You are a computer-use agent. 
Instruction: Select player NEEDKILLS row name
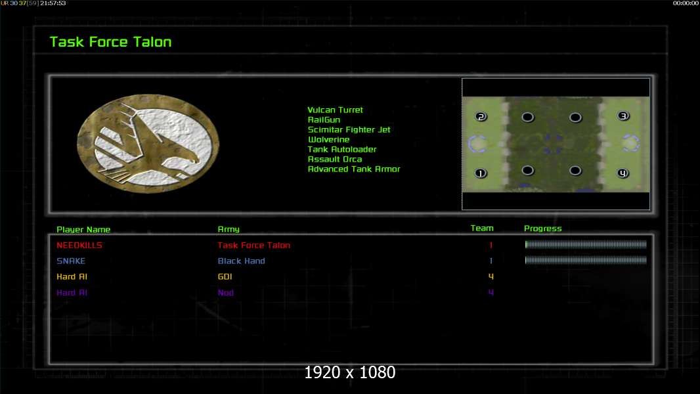79,245
